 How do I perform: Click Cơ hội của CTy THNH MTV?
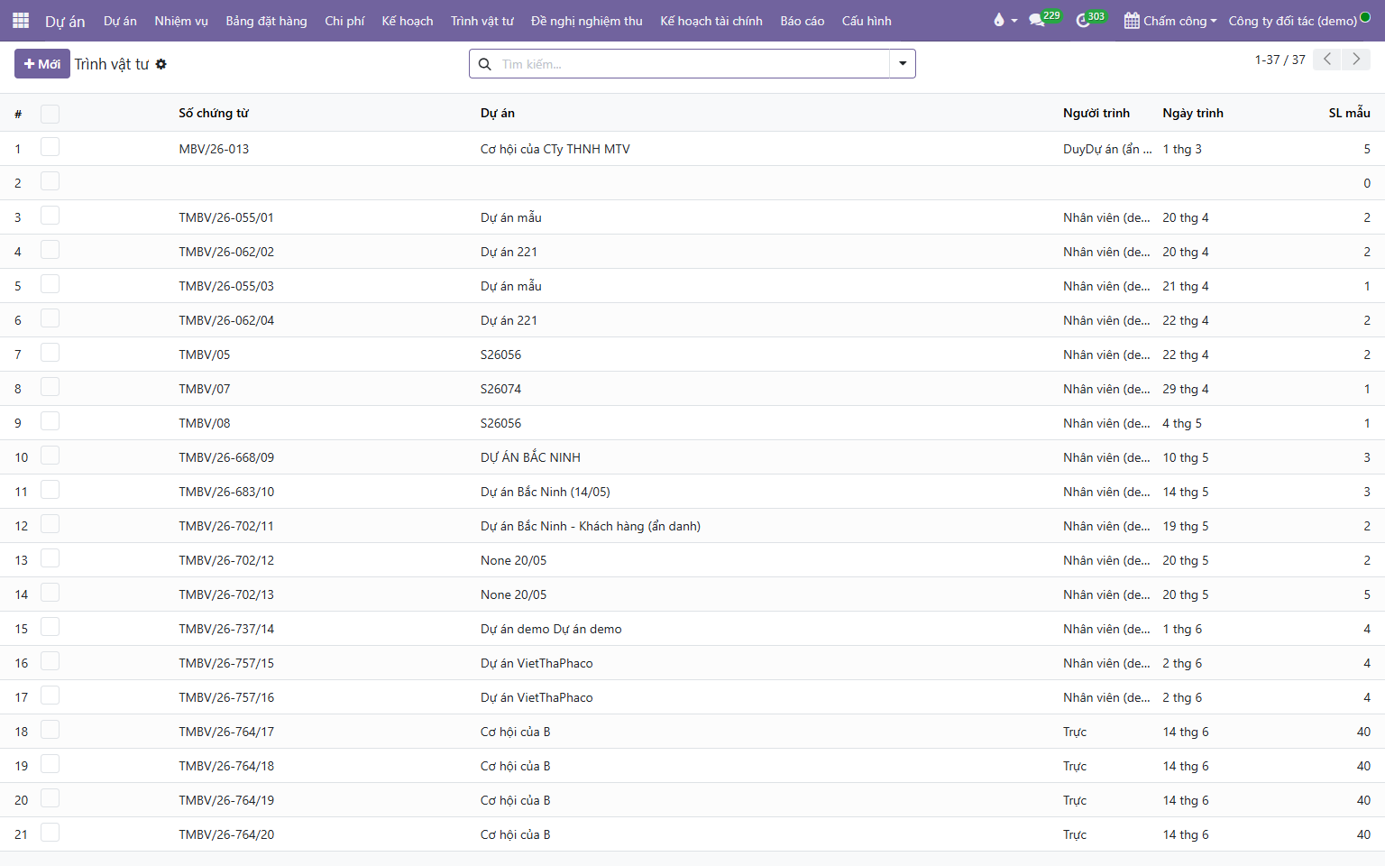point(555,149)
